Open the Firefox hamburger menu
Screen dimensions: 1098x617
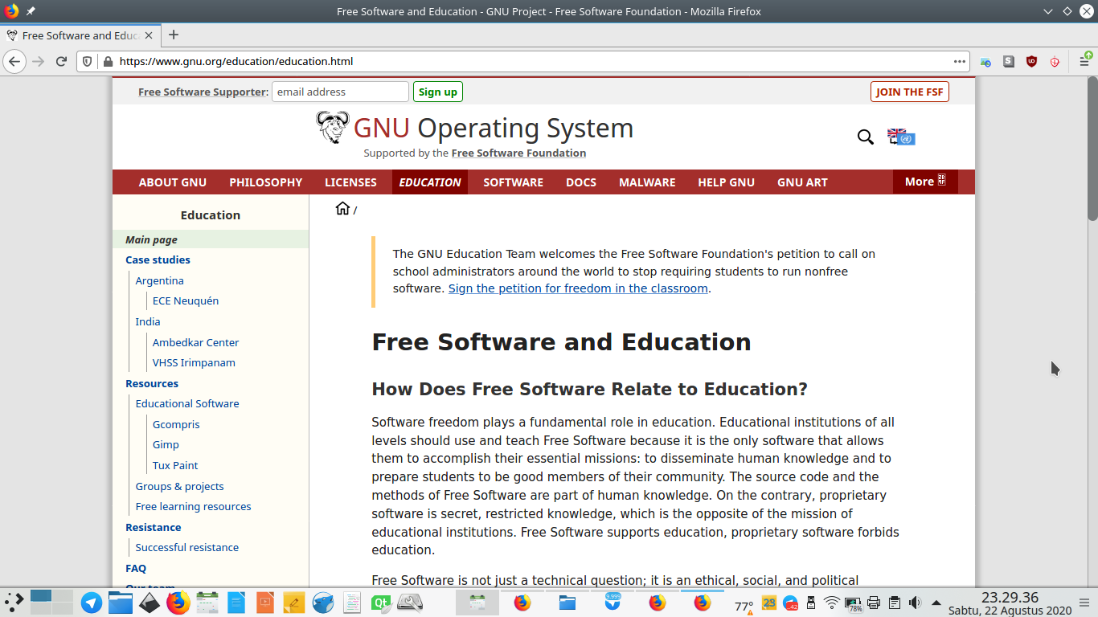pyautogui.click(x=1084, y=61)
